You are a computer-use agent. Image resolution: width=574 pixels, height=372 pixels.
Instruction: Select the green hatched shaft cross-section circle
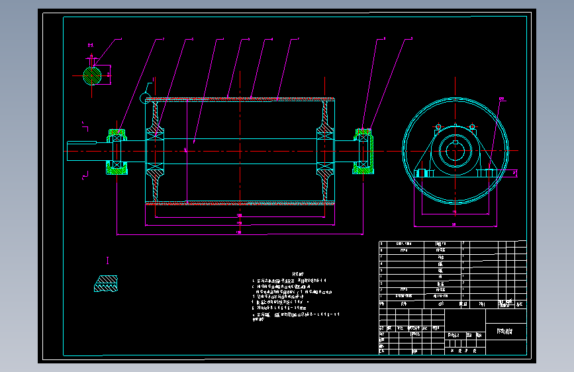(x=92, y=76)
